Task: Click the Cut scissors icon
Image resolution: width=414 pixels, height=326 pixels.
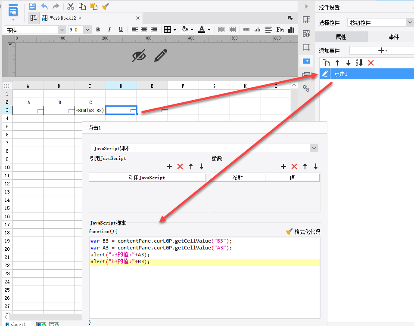Action: 71,6
